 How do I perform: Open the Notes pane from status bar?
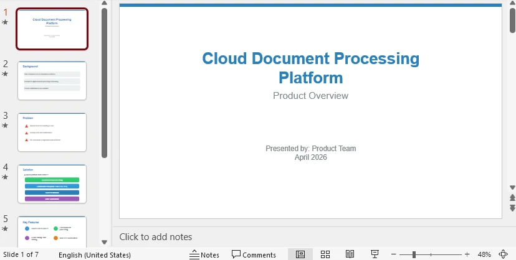coord(204,255)
